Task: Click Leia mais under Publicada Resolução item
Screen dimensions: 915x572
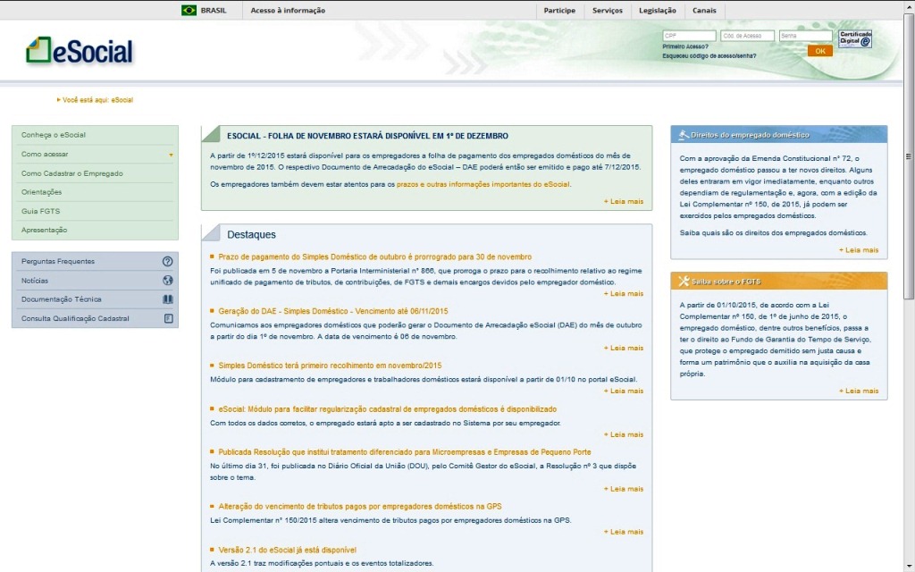Action: tap(624, 489)
